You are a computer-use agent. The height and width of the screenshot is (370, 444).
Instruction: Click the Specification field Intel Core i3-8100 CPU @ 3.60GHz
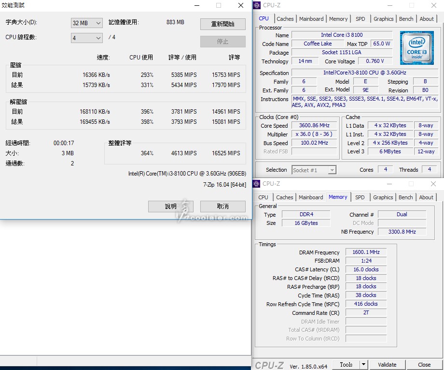coord(365,73)
